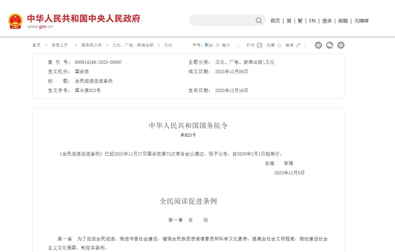Share the article via the WeChat icon
Image resolution: width=395 pixels, height=252 pixels.
(x=329, y=45)
